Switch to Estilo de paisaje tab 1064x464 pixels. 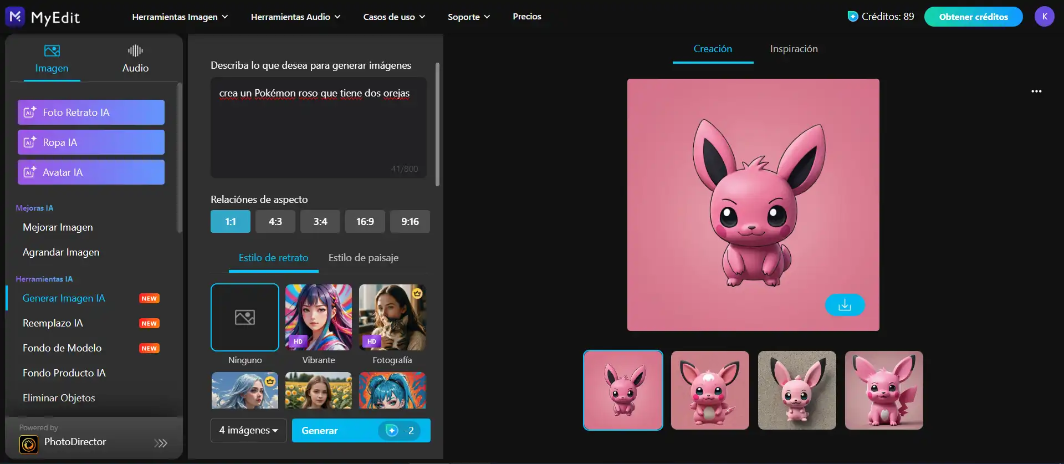(x=364, y=258)
